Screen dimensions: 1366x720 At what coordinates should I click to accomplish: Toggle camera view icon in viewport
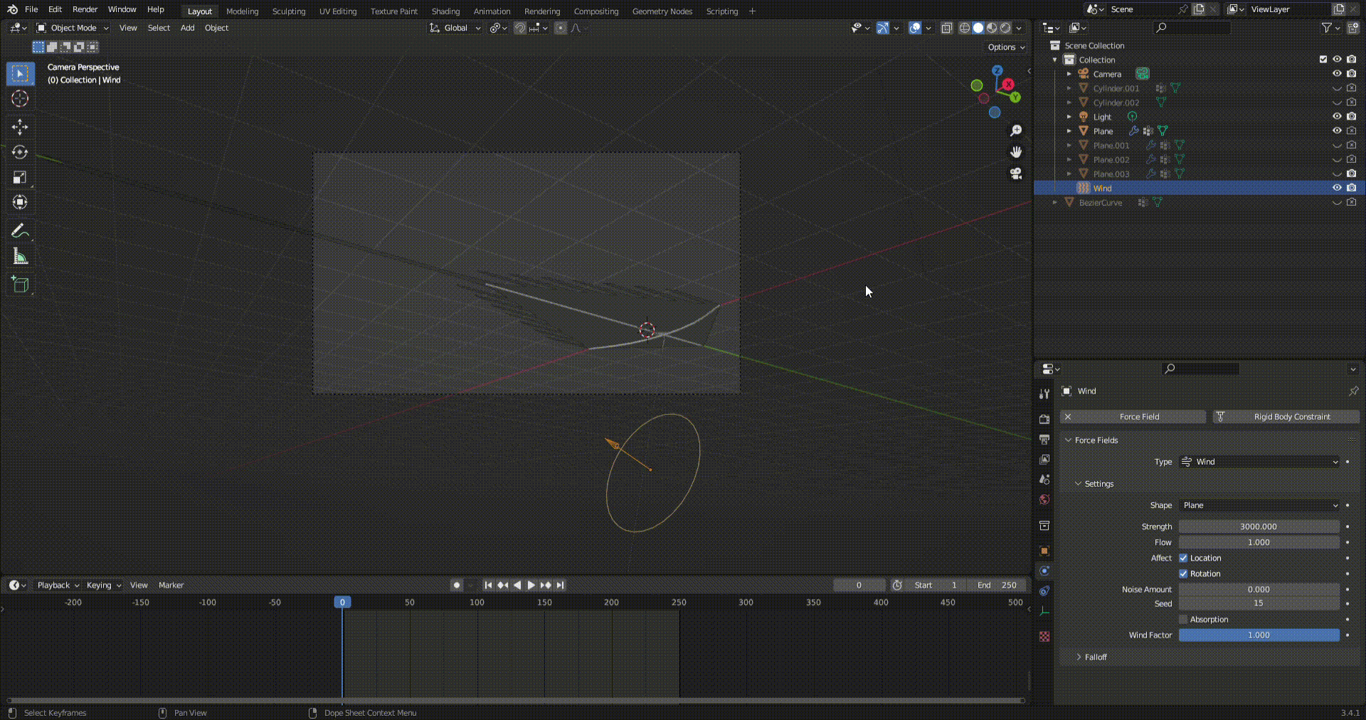[x=1016, y=174]
